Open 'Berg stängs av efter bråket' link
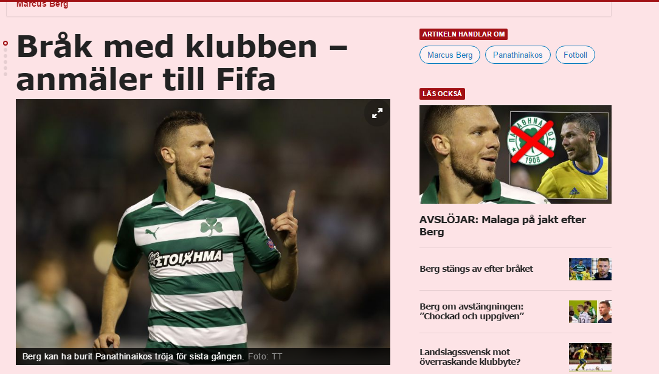Viewport: 659px width, 374px height. pyautogui.click(x=476, y=269)
